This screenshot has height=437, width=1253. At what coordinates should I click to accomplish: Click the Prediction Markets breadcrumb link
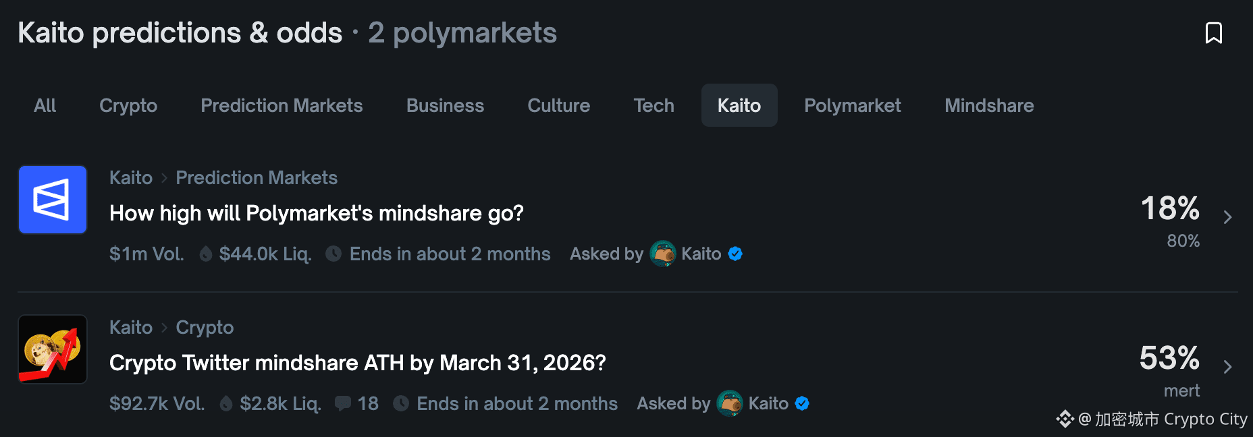coord(257,178)
